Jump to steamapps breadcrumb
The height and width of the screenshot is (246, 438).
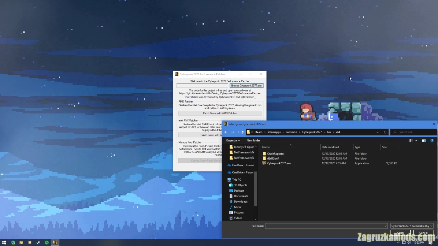pos(274,132)
